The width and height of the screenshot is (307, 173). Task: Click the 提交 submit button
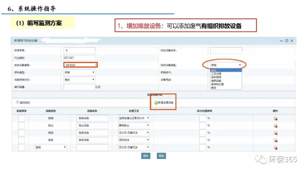click(x=146, y=156)
